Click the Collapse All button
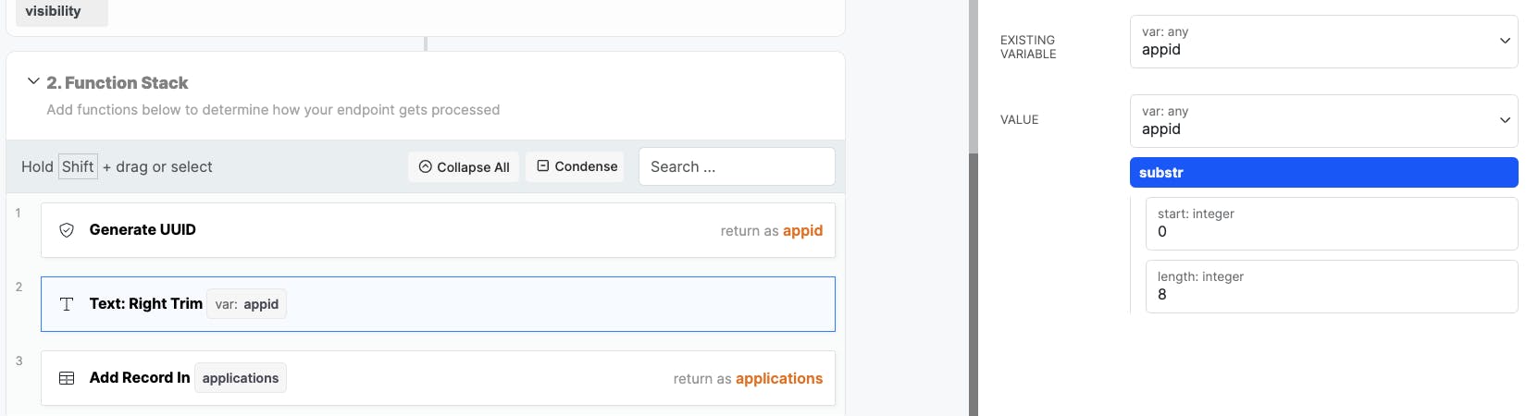 pyautogui.click(x=464, y=167)
